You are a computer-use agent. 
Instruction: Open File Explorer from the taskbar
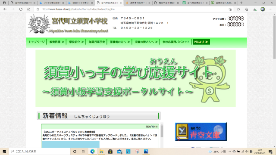point(101,151)
